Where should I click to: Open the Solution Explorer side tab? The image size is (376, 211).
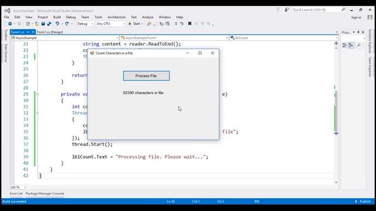(370, 41)
